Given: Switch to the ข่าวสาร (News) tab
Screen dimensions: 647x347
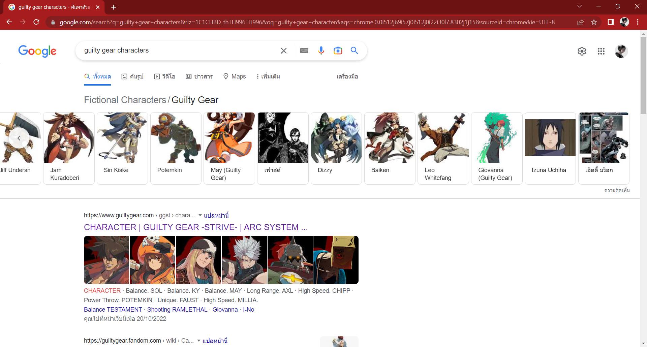Looking at the screenshot, I should [199, 76].
